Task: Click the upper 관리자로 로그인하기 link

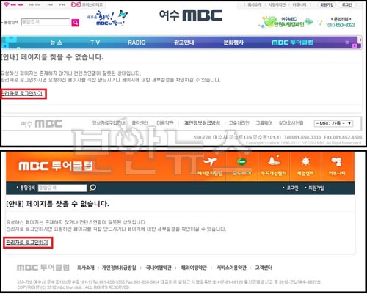Action: click(x=22, y=94)
